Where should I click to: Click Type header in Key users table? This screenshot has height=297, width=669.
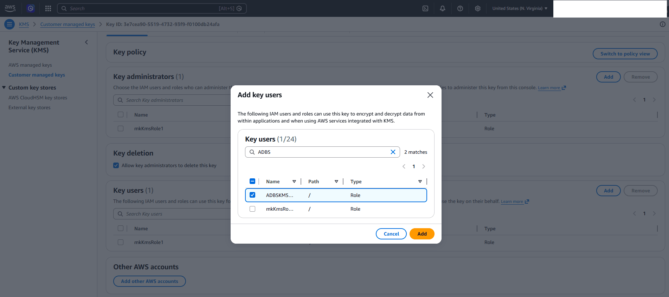coord(490,229)
